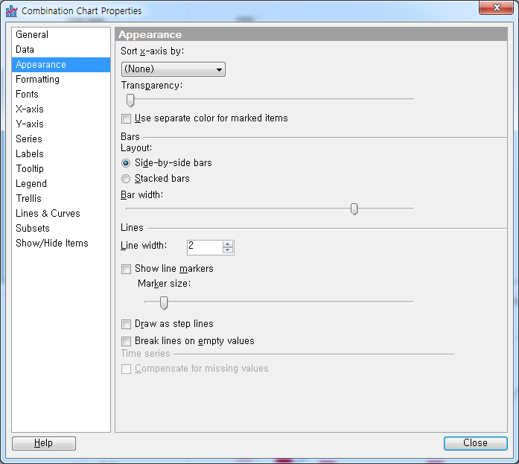Image resolution: width=519 pixels, height=464 pixels.
Task: Decrease Line width with the down arrow
Action: tap(228, 250)
